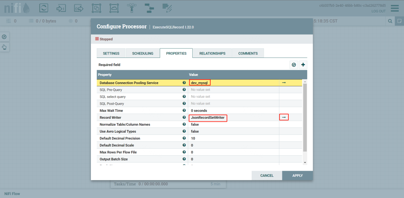This screenshot has width=404, height=198.
Task: Show help for Output Batch Size
Action: (184, 159)
